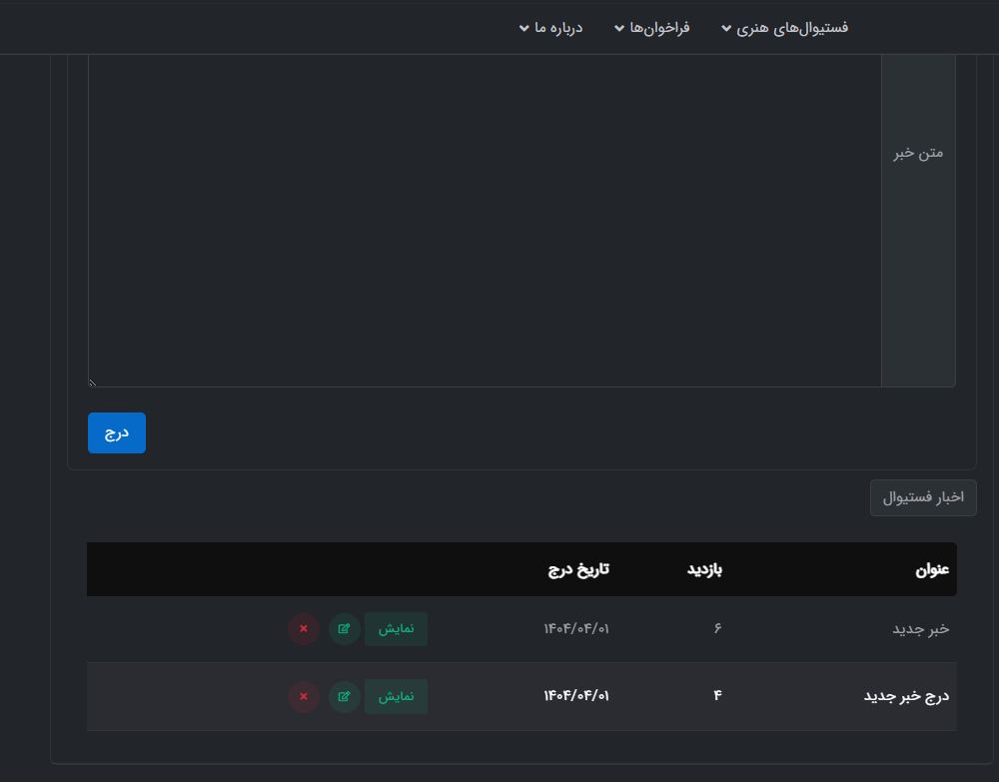Screen dimensions: 999x782
Task: Select the 'خبر جدید' title cell
Action: click(x=920, y=629)
